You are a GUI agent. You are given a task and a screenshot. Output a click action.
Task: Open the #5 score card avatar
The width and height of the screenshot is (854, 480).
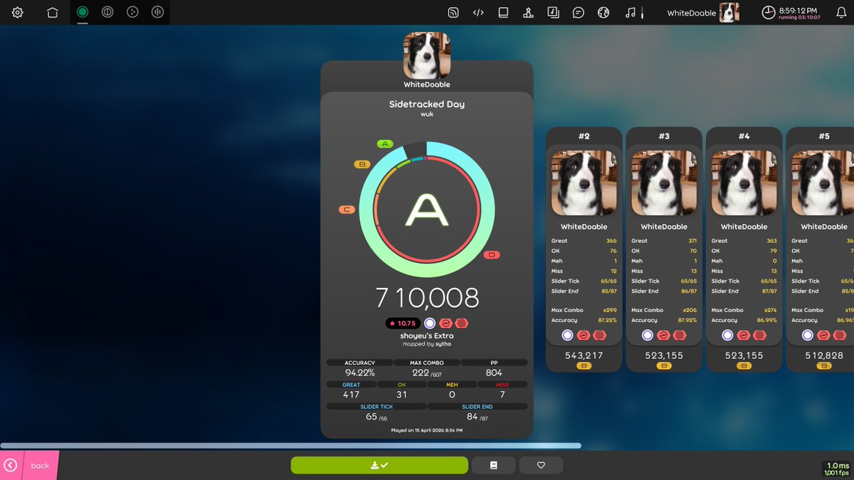tap(823, 183)
